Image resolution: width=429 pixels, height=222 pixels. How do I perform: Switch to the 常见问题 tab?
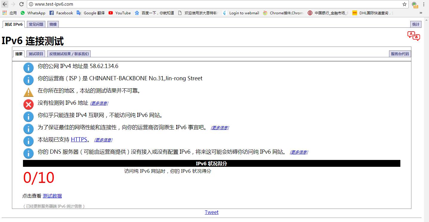36,24
